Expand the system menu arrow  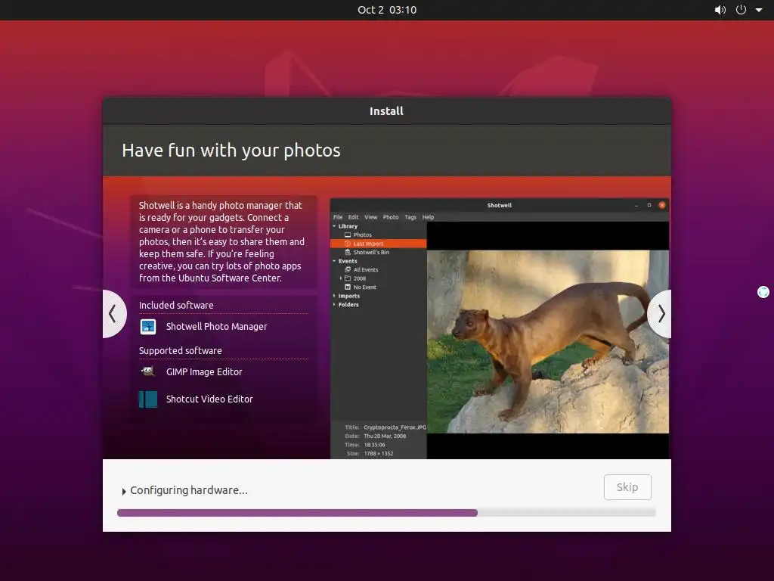[759, 10]
